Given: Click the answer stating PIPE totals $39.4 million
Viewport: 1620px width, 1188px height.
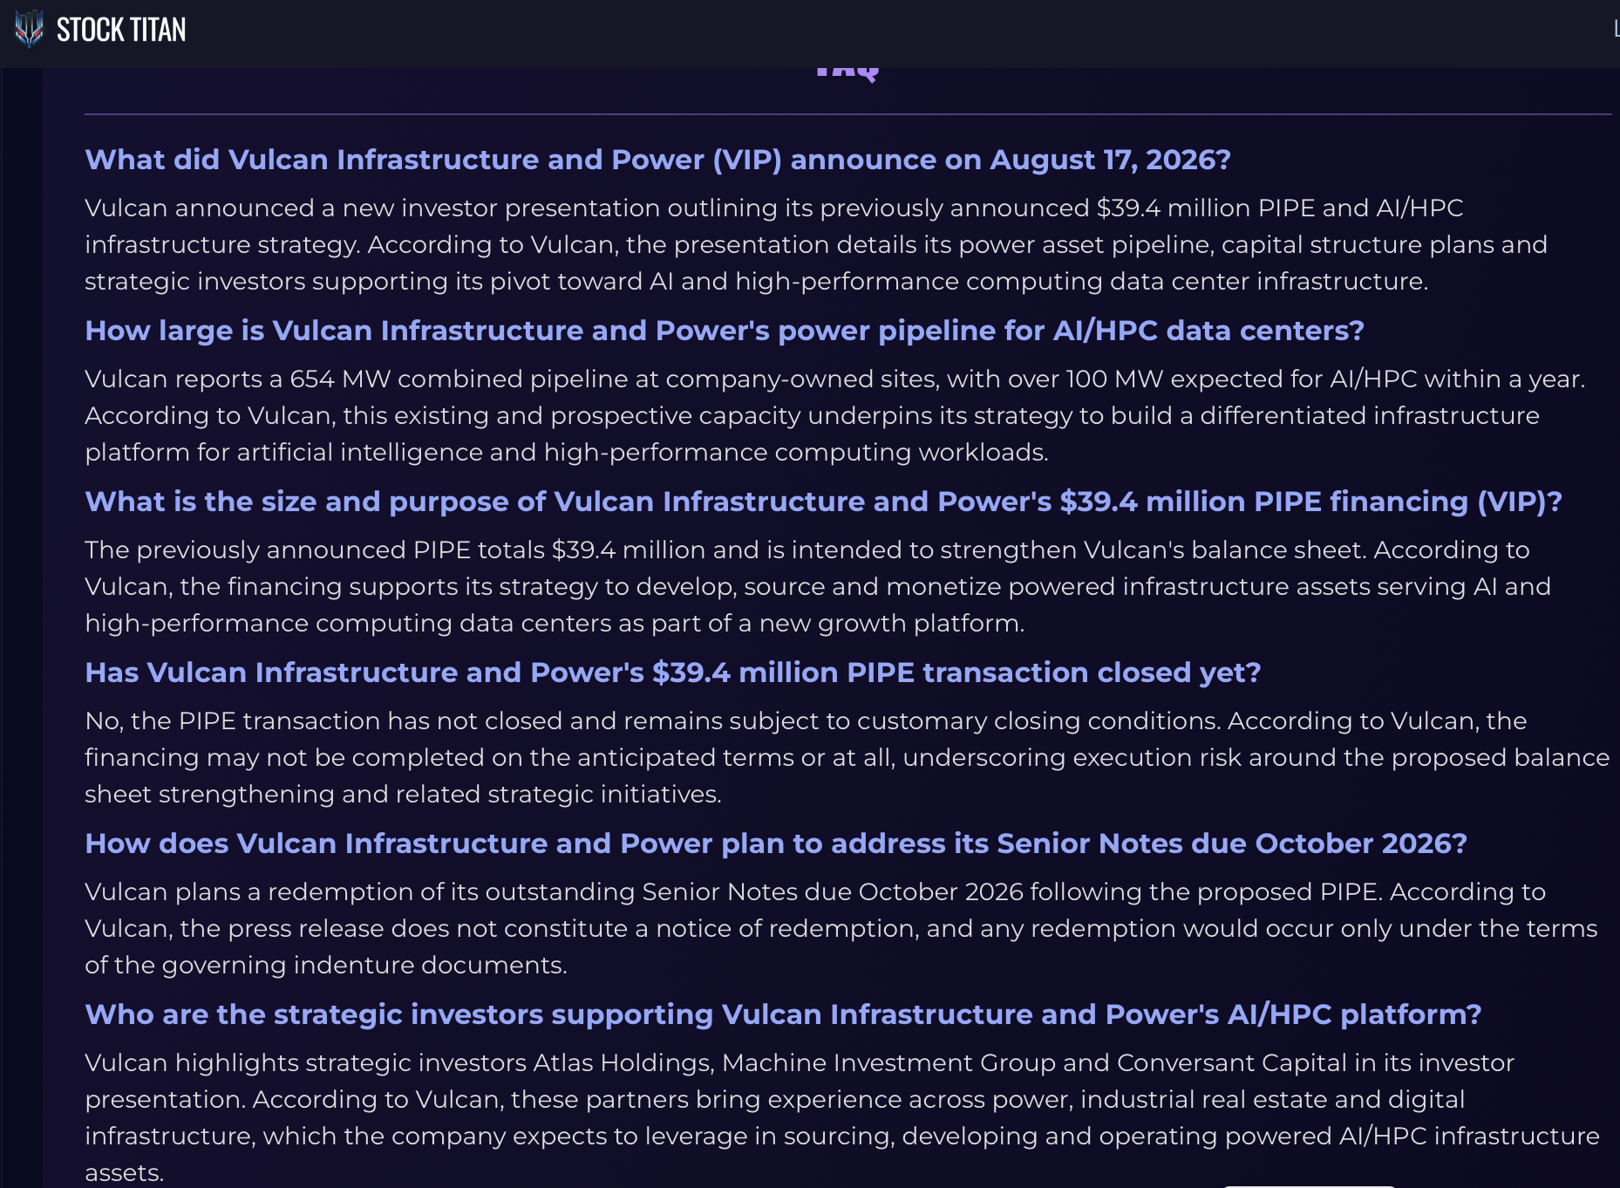Looking at the screenshot, I should [818, 586].
